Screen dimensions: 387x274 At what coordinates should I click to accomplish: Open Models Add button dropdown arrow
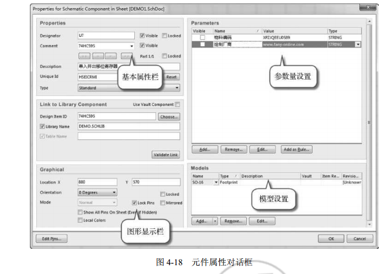coord(215,221)
